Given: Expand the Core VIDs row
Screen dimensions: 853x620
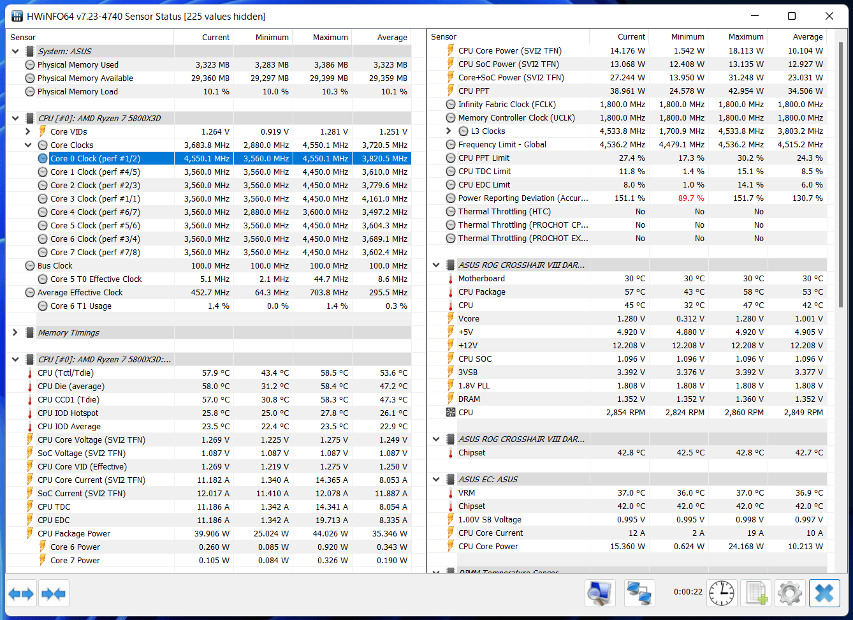Looking at the screenshot, I should click(28, 131).
